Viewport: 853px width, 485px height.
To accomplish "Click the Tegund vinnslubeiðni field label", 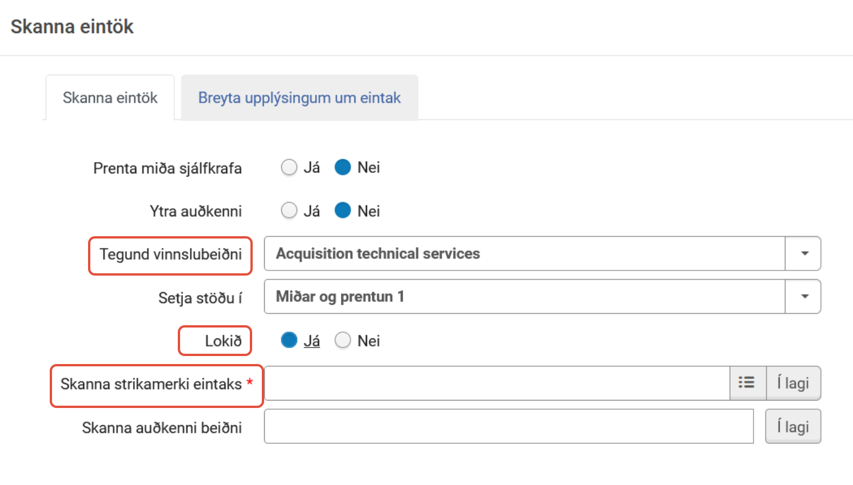I will tap(170, 254).
